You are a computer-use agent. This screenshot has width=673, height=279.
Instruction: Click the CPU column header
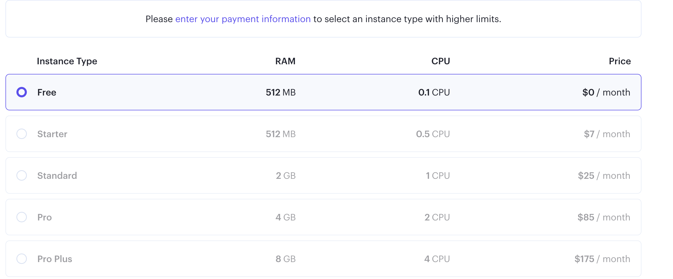point(440,61)
